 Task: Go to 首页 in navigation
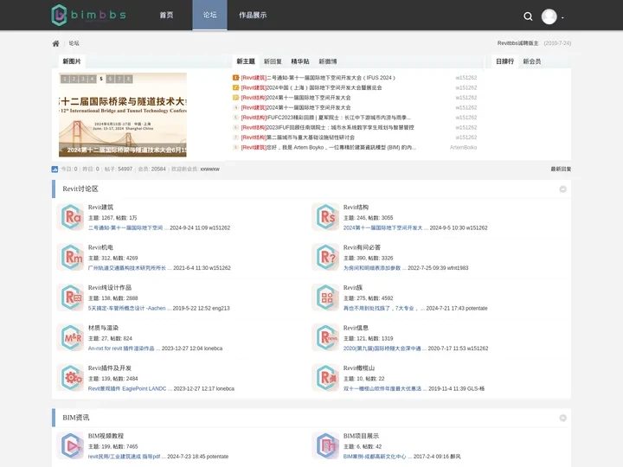click(x=166, y=15)
